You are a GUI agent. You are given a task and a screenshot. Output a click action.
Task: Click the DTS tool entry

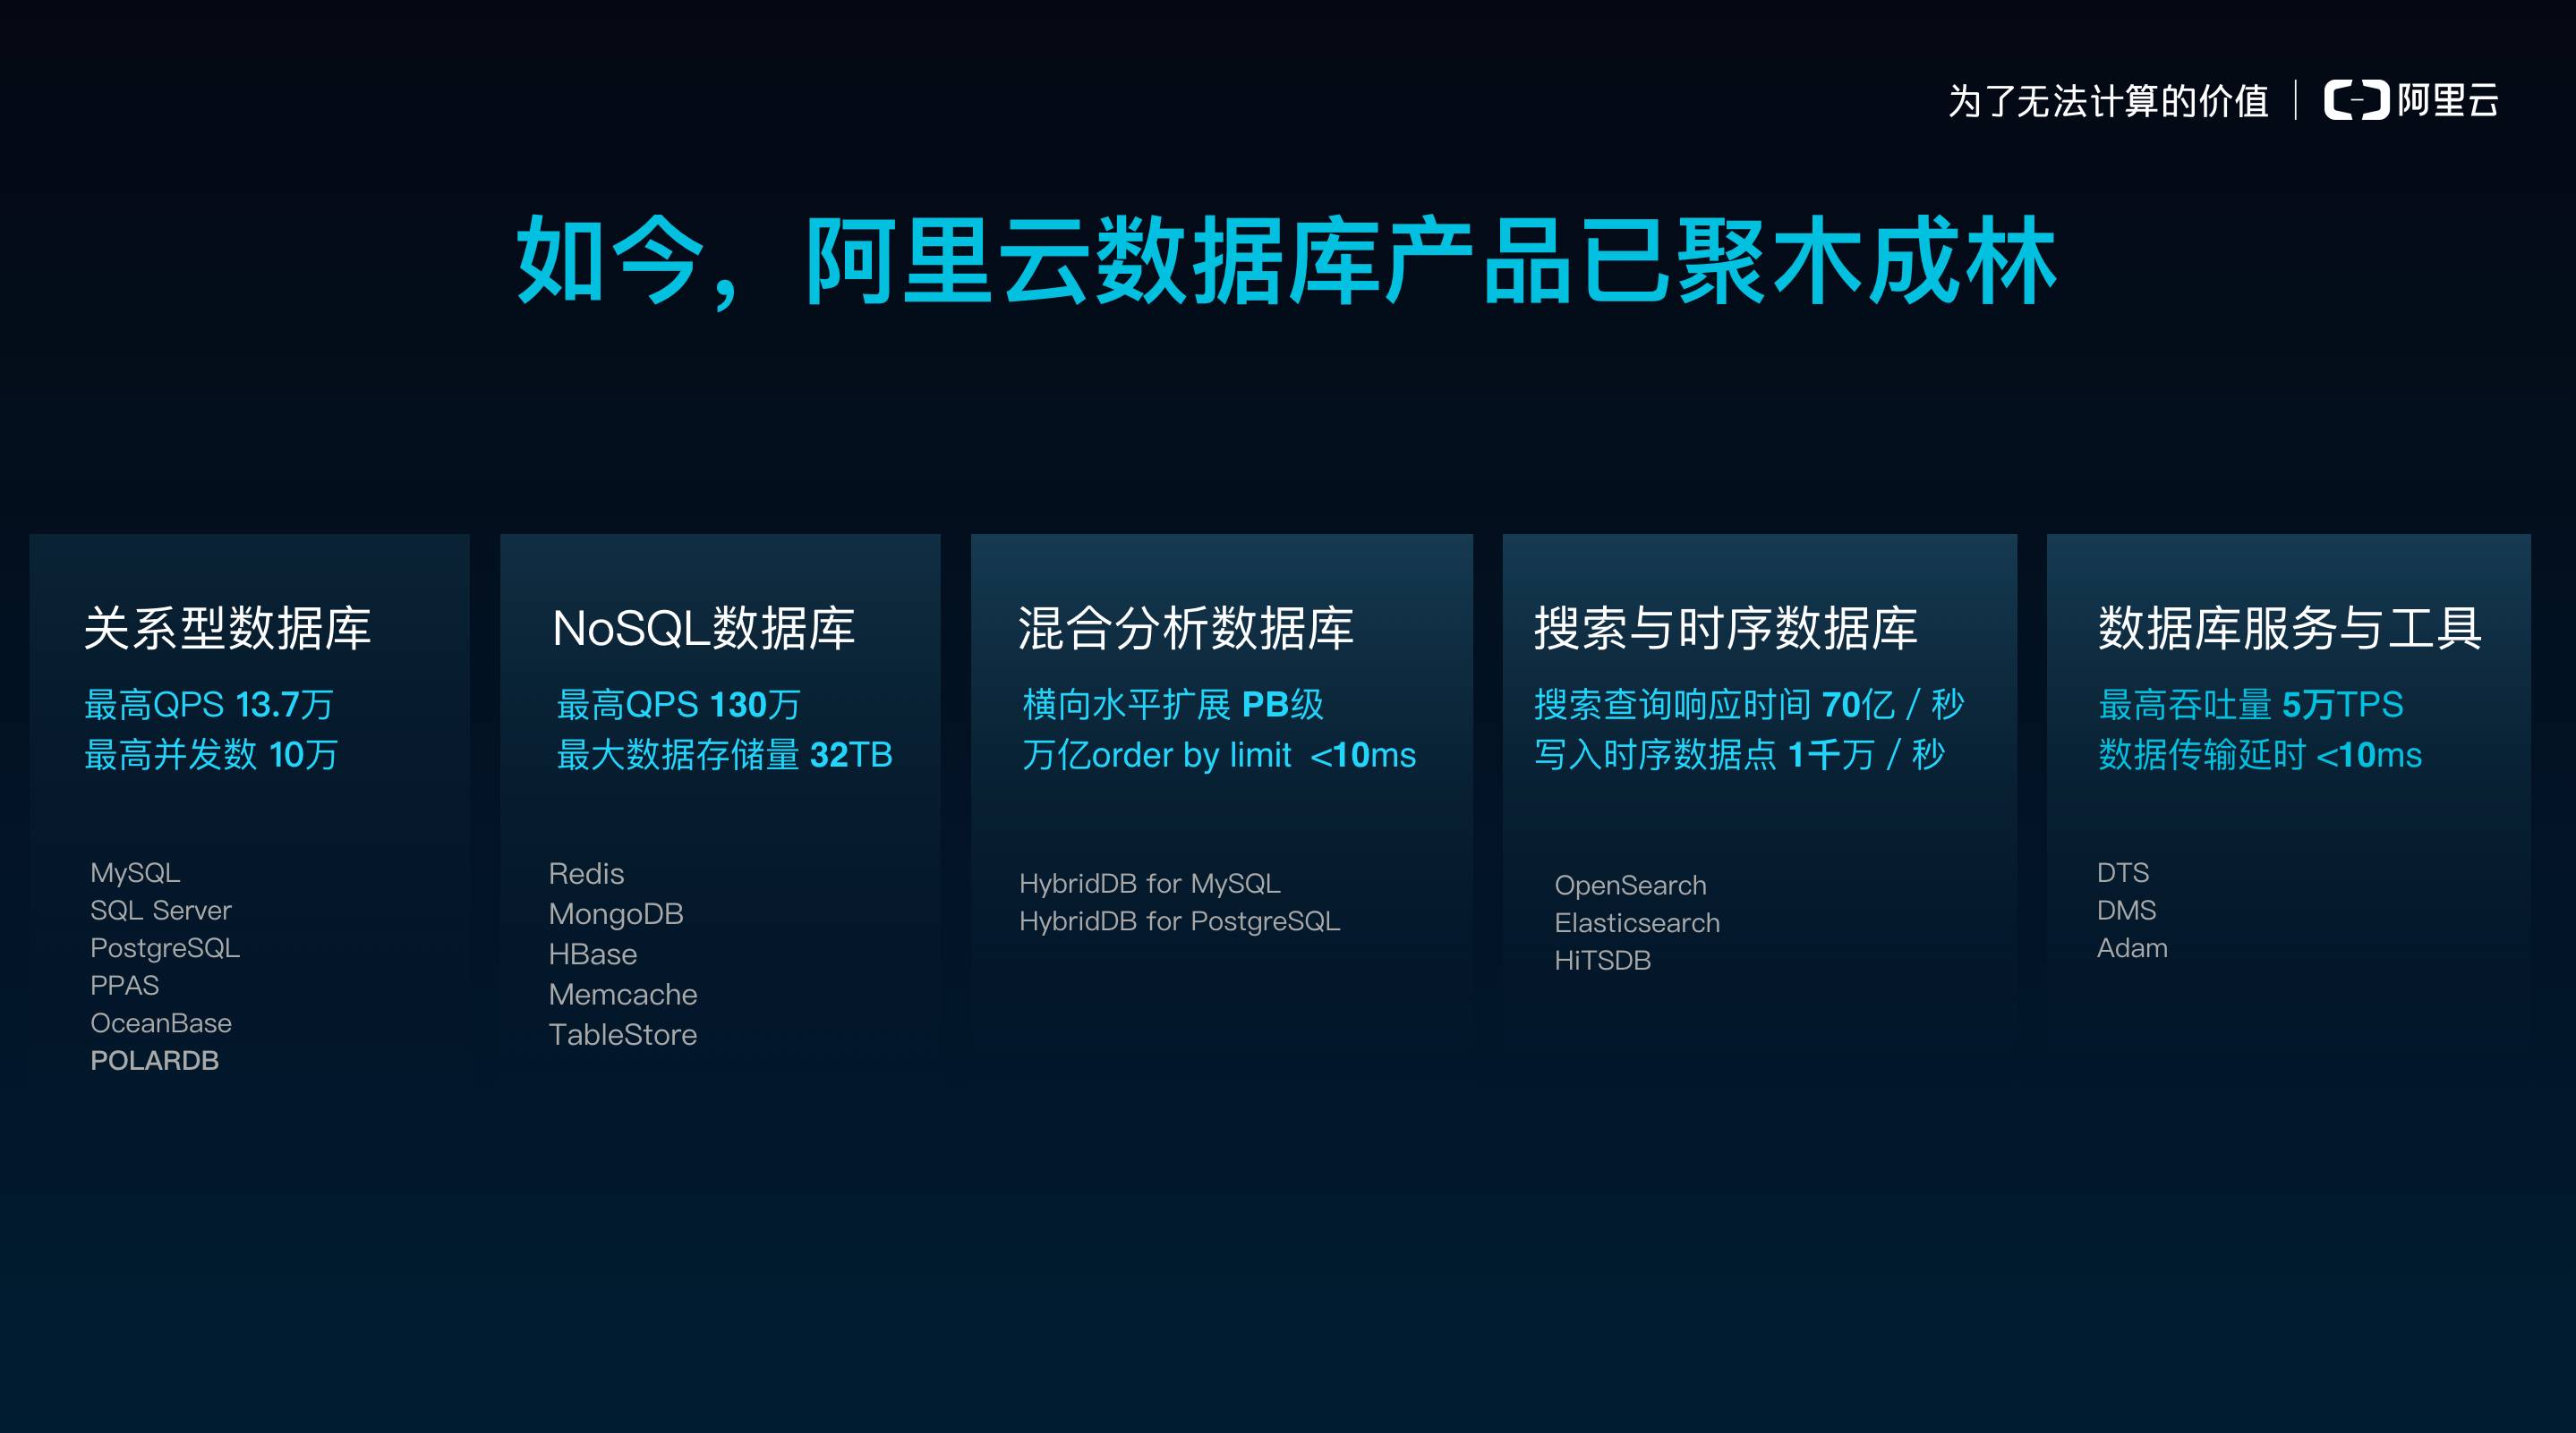2122,872
